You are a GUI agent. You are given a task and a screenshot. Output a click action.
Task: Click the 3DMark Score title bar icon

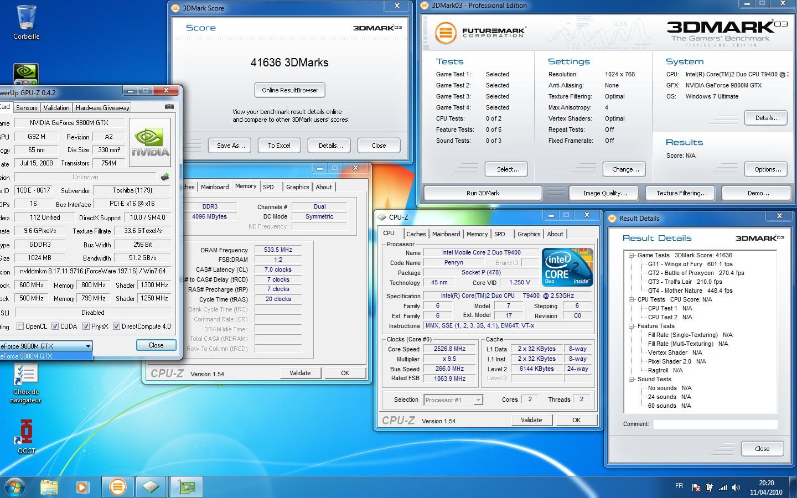tap(176, 8)
